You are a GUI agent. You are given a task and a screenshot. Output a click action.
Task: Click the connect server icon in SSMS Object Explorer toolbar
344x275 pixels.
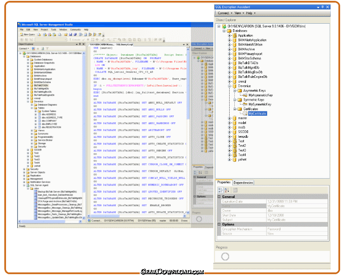[x=34, y=49]
